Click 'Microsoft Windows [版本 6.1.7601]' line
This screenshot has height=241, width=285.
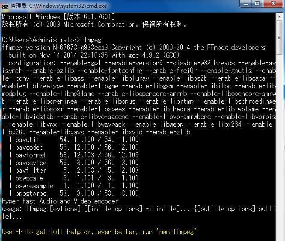(58, 17)
